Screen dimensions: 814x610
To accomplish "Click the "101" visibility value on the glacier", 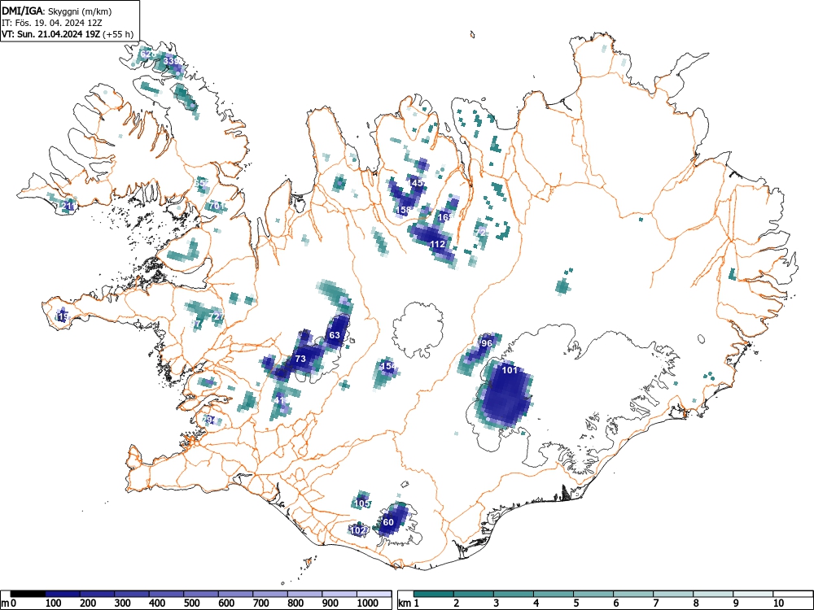I will (x=510, y=370).
